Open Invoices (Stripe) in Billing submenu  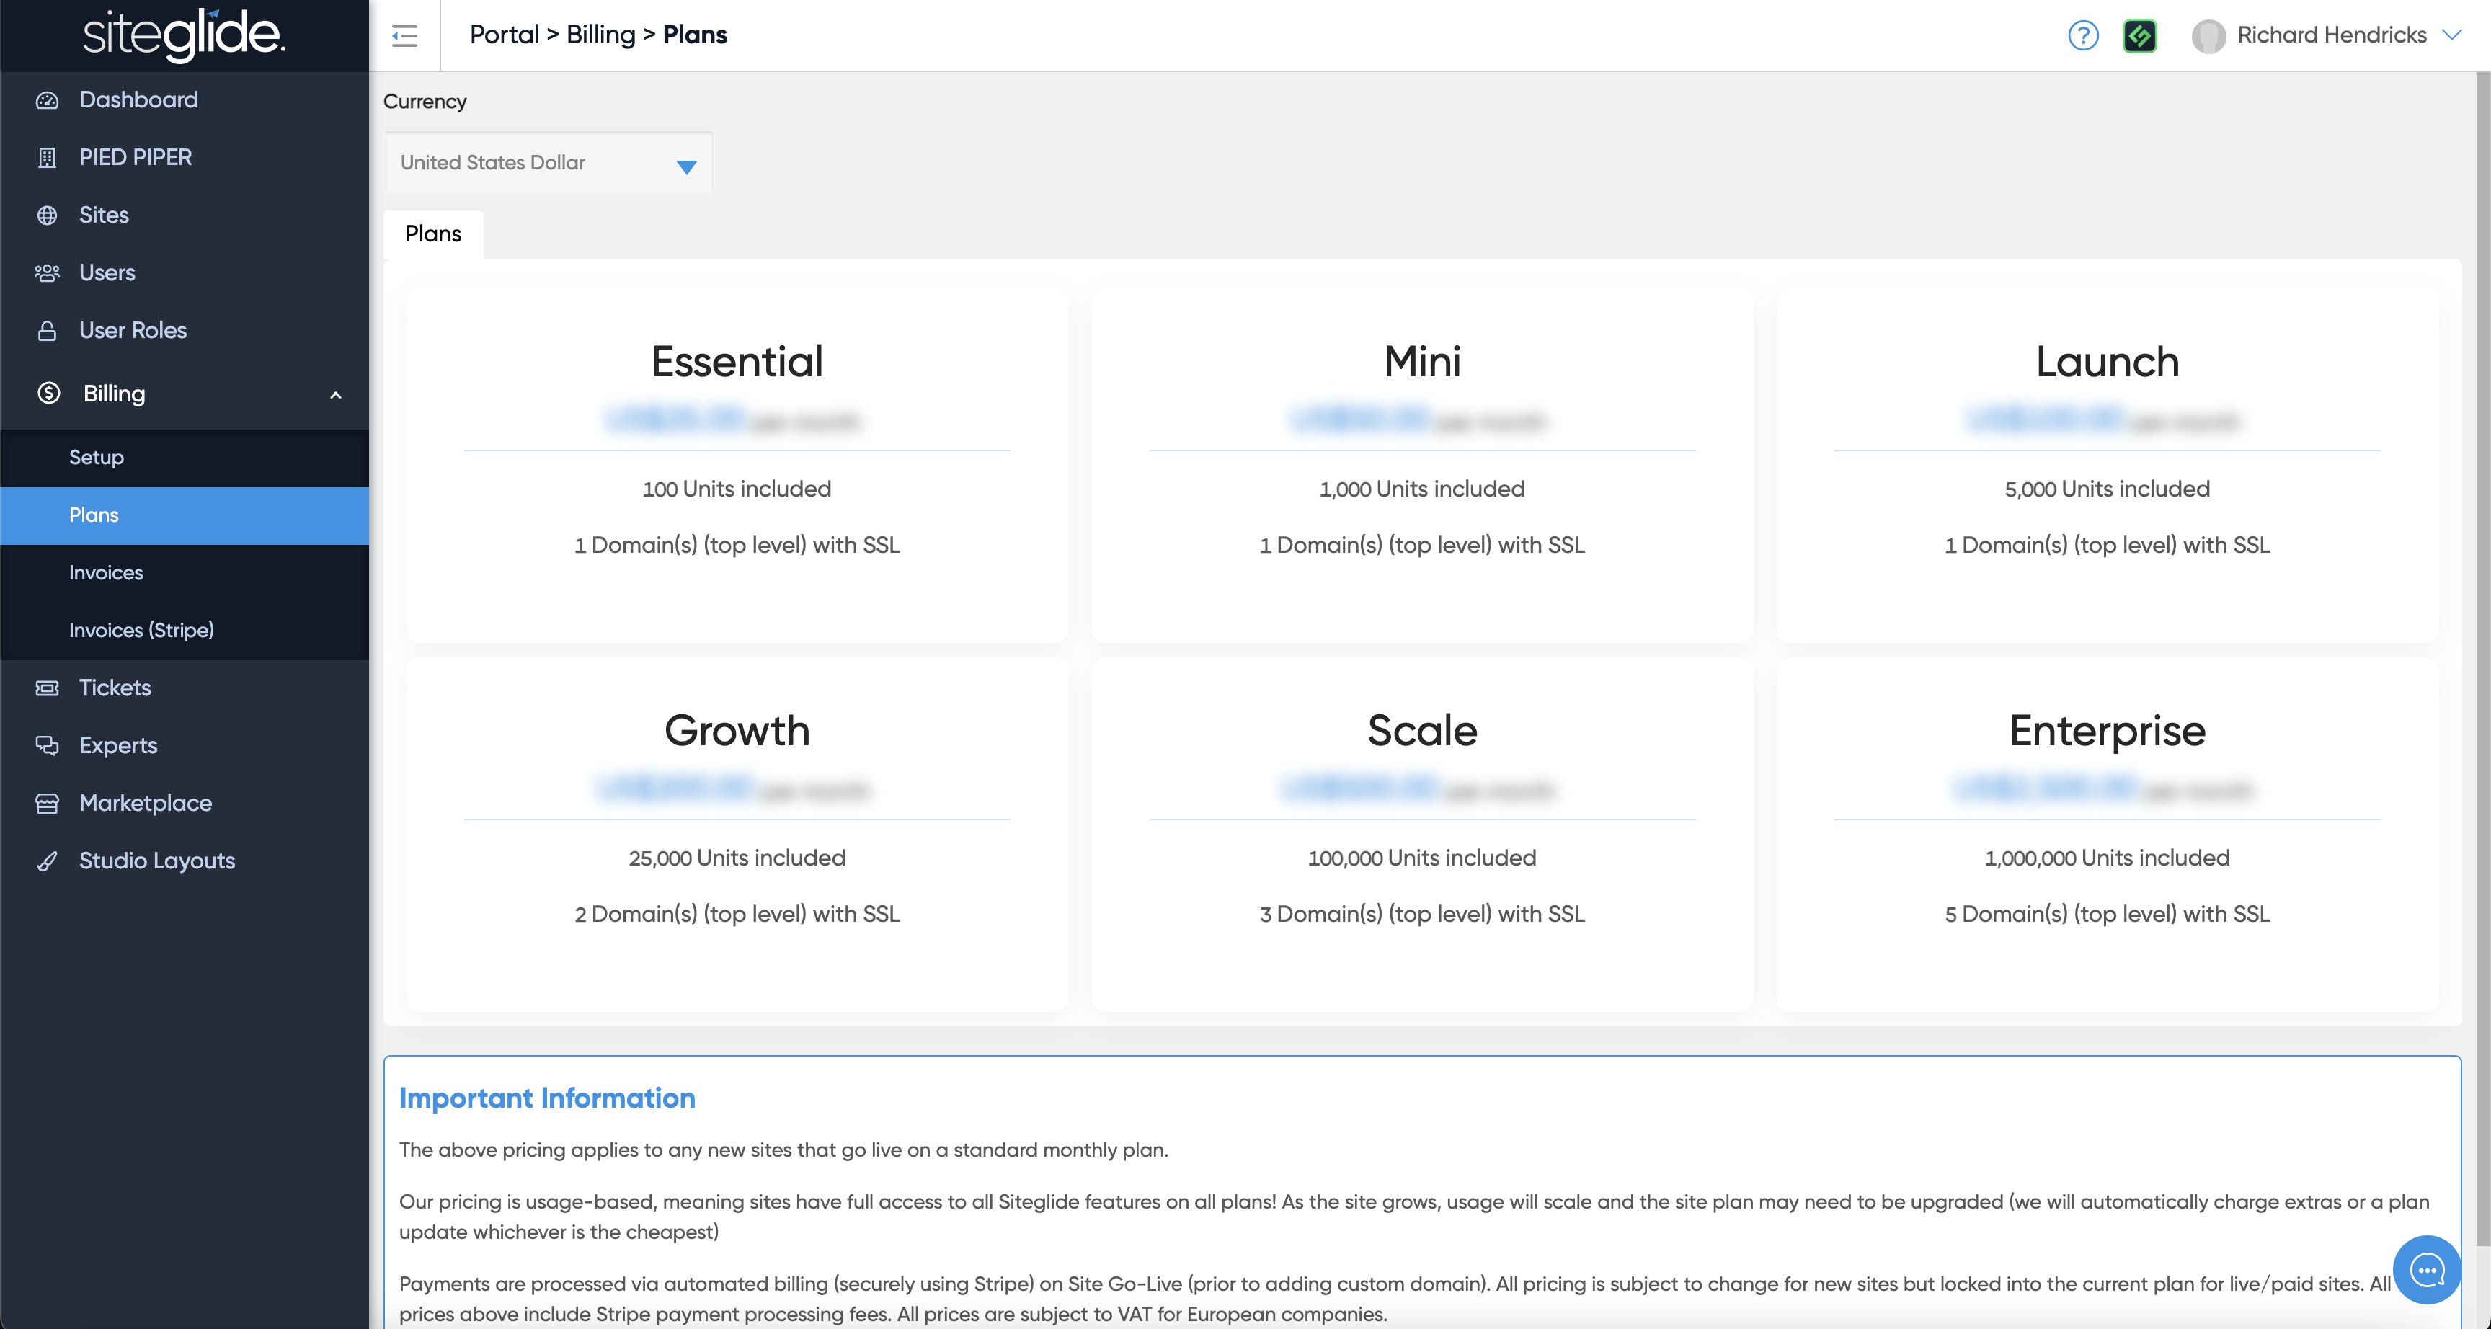tap(141, 630)
